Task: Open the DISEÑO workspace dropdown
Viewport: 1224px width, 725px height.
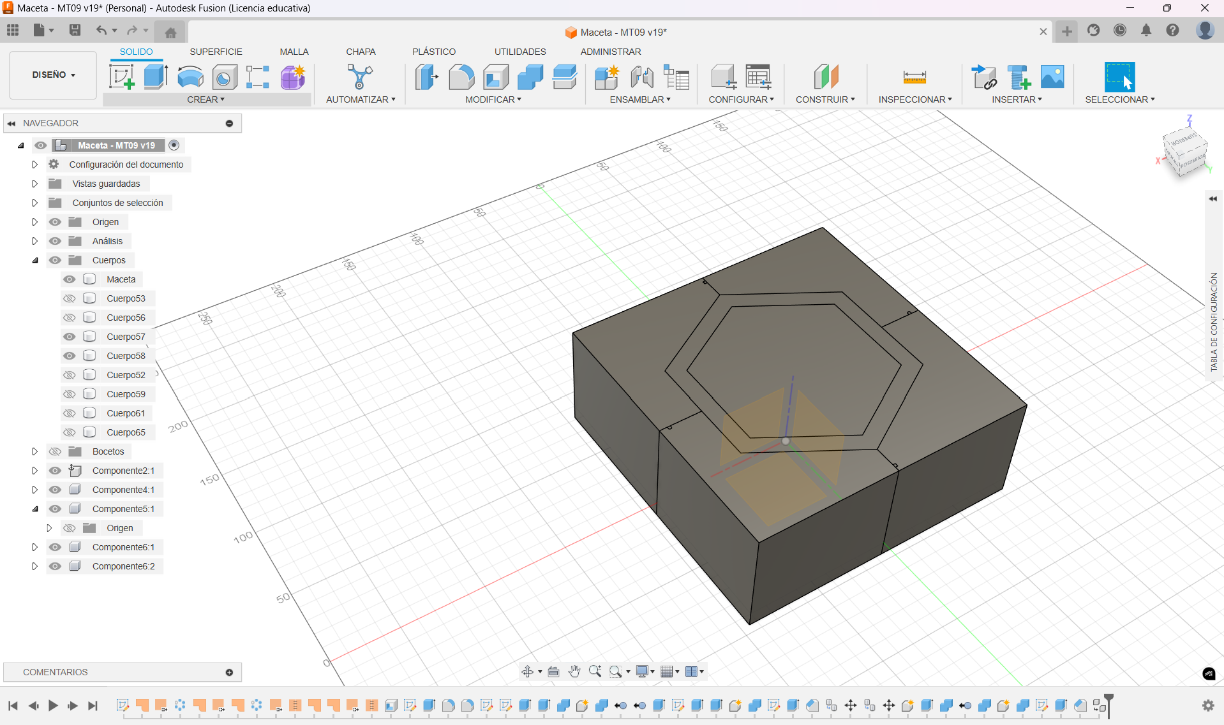Action: click(x=53, y=75)
